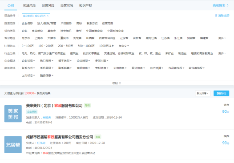Select province 上海市

tap(39, 38)
